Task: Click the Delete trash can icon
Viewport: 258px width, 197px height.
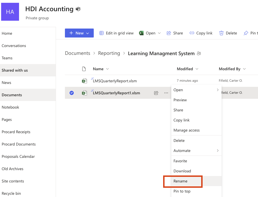Action: 221,33
